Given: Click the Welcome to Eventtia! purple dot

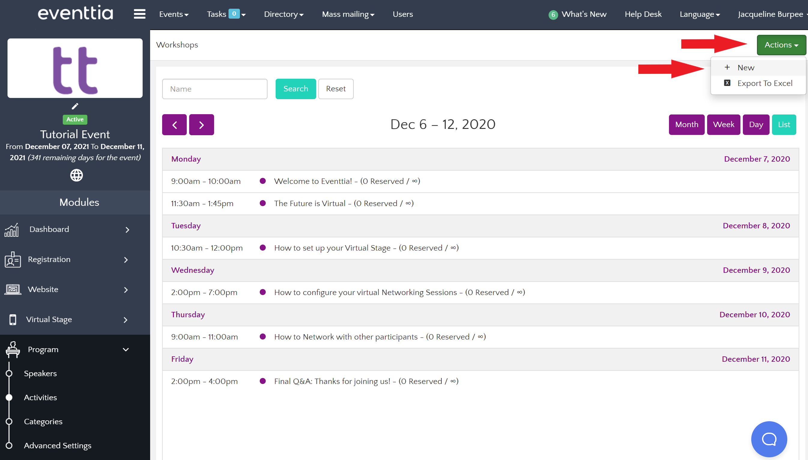Looking at the screenshot, I should coord(263,181).
